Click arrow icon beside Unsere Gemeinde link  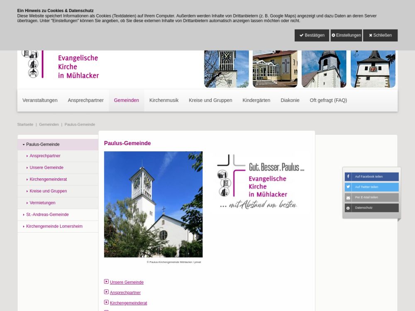106,282
